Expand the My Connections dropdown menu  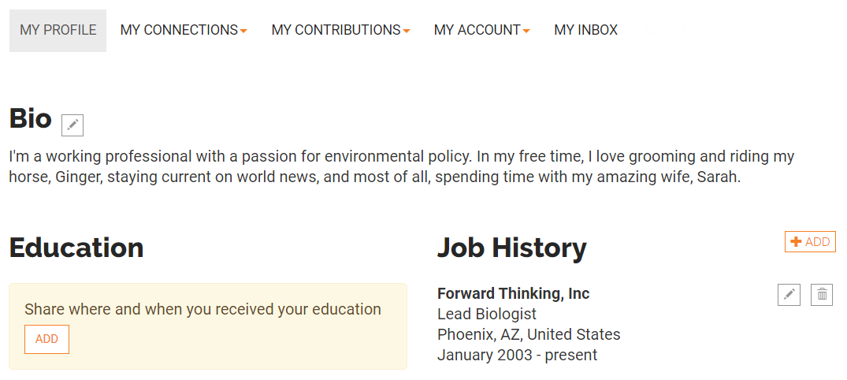pyautogui.click(x=184, y=30)
